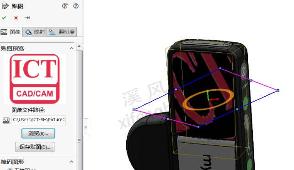This screenshot has height=170, width=294.
Task: Click panel scrollbar up arrow
Action: pyautogui.click(x=79, y=46)
